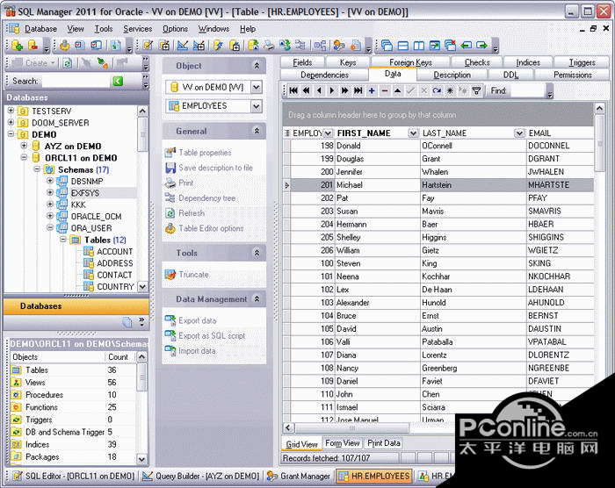Click the Truncate link
The image size is (615, 488).
[x=194, y=275]
